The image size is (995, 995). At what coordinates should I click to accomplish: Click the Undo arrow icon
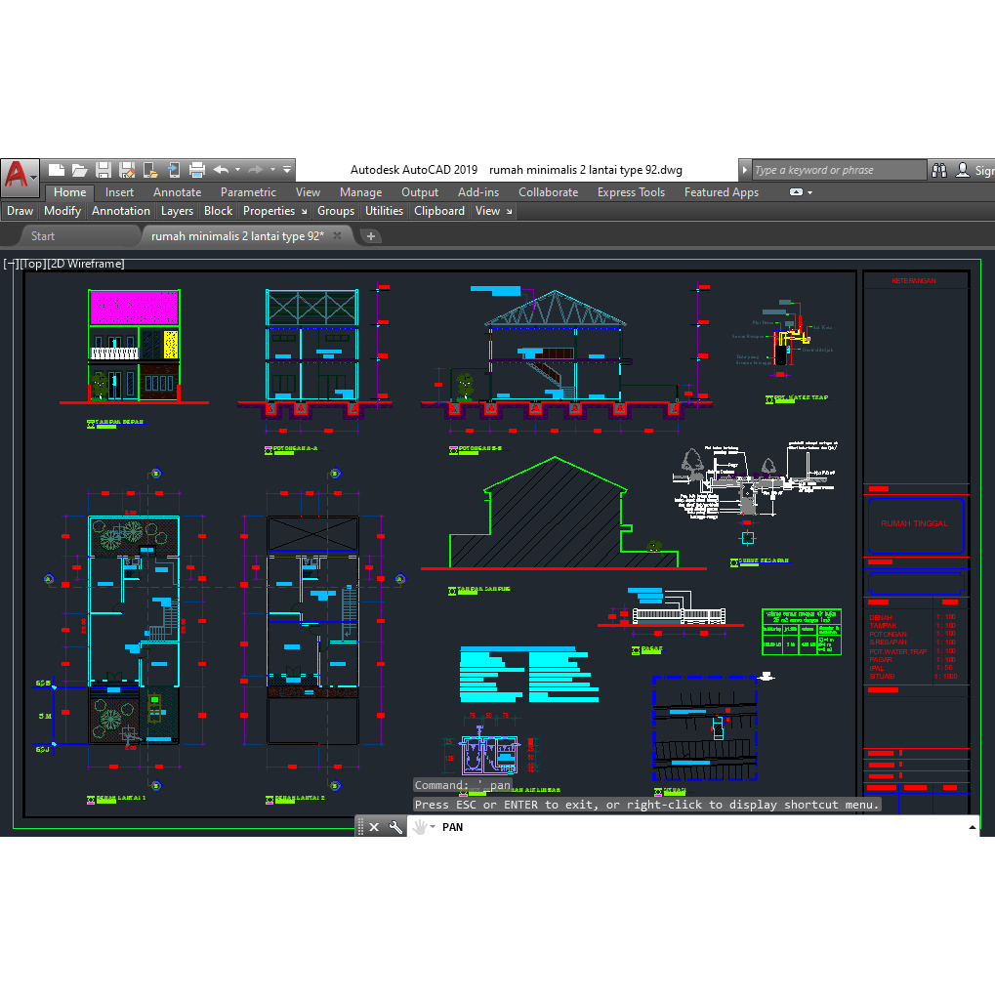click(x=221, y=170)
